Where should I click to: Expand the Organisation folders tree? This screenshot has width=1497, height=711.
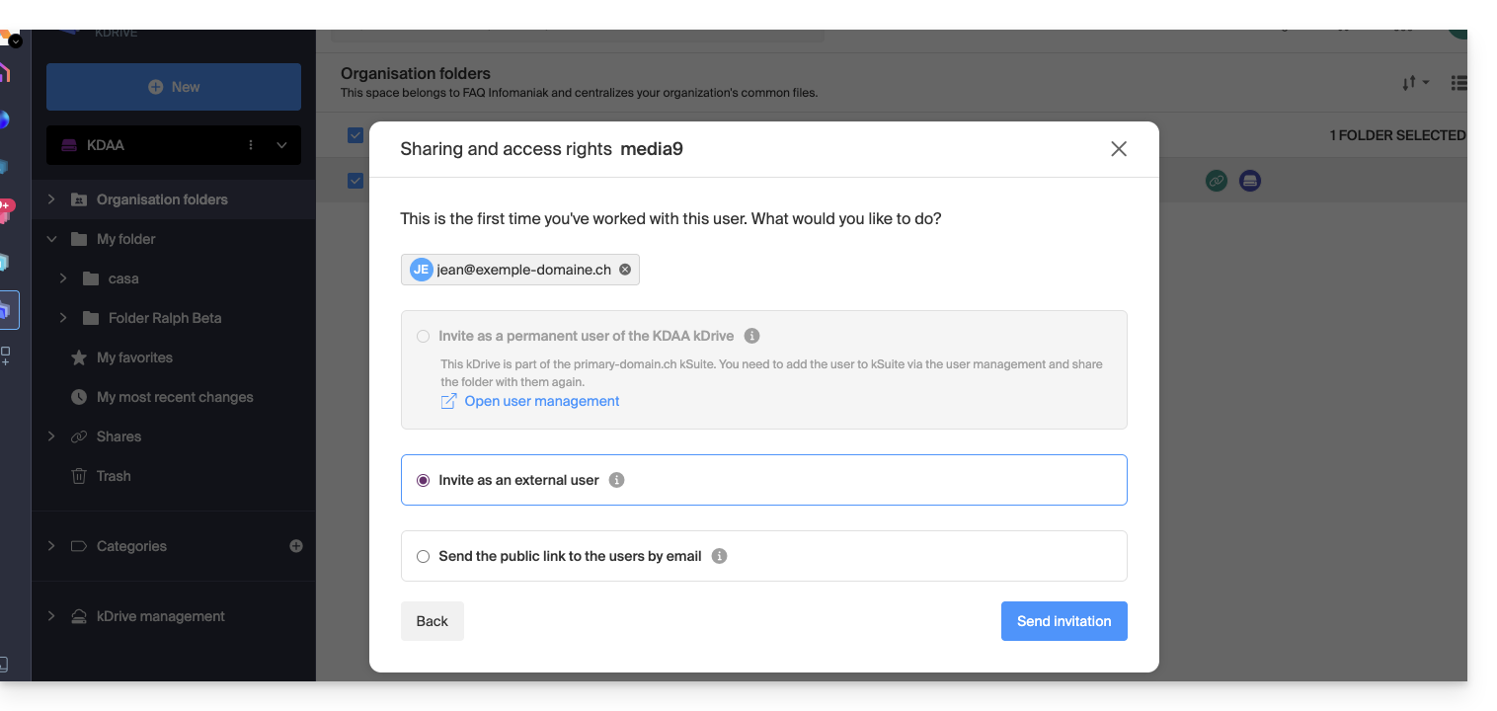tap(51, 199)
